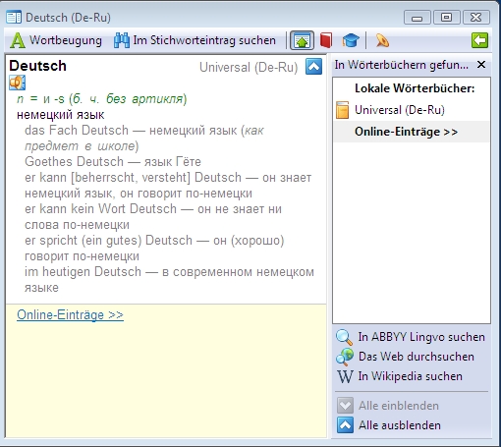Viewport: 501px width, 447px height.
Task: Click Alle ausblenden
Action: 389,425
